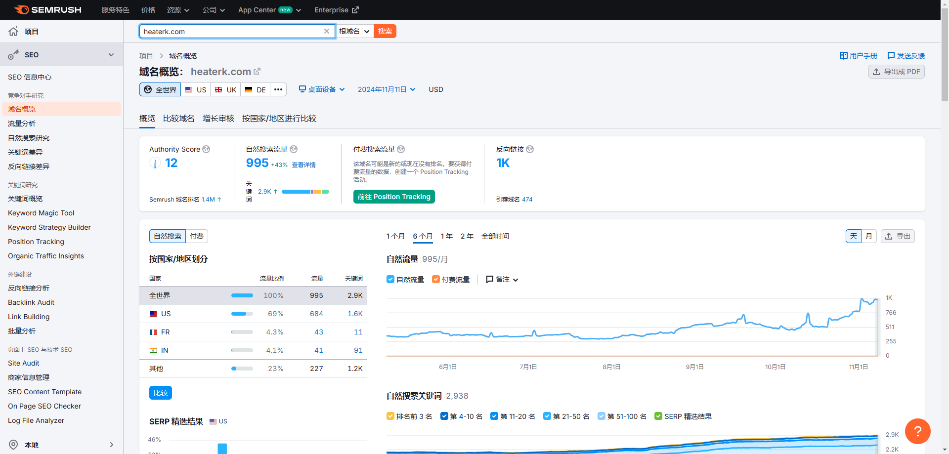This screenshot has height=454, width=949.
Task: Open more countries ellipsis button
Action: 278,89
